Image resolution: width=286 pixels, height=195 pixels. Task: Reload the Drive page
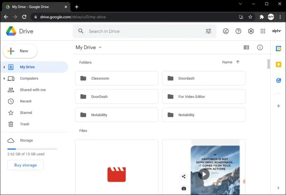coord(24,17)
